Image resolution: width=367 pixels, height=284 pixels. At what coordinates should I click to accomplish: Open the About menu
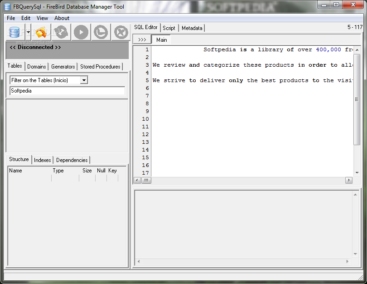pyautogui.click(x=62, y=18)
